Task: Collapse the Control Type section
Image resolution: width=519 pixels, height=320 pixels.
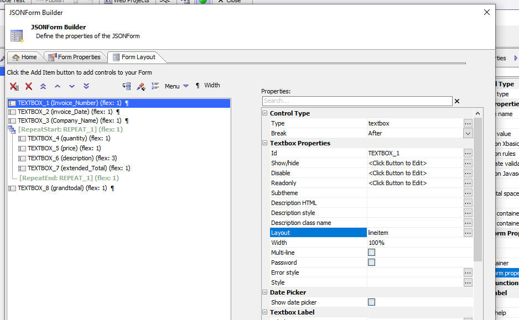Action: [265, 113]
